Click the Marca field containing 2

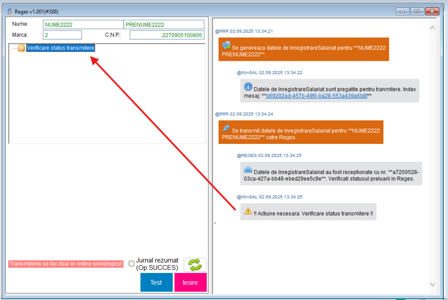(x=62, y=35)
